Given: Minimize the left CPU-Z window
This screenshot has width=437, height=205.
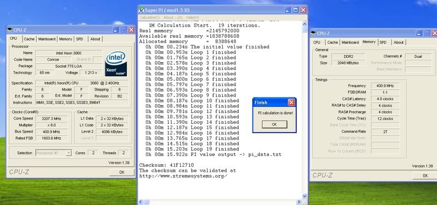Looking at the screenshot, I should [x=116, y=30].
